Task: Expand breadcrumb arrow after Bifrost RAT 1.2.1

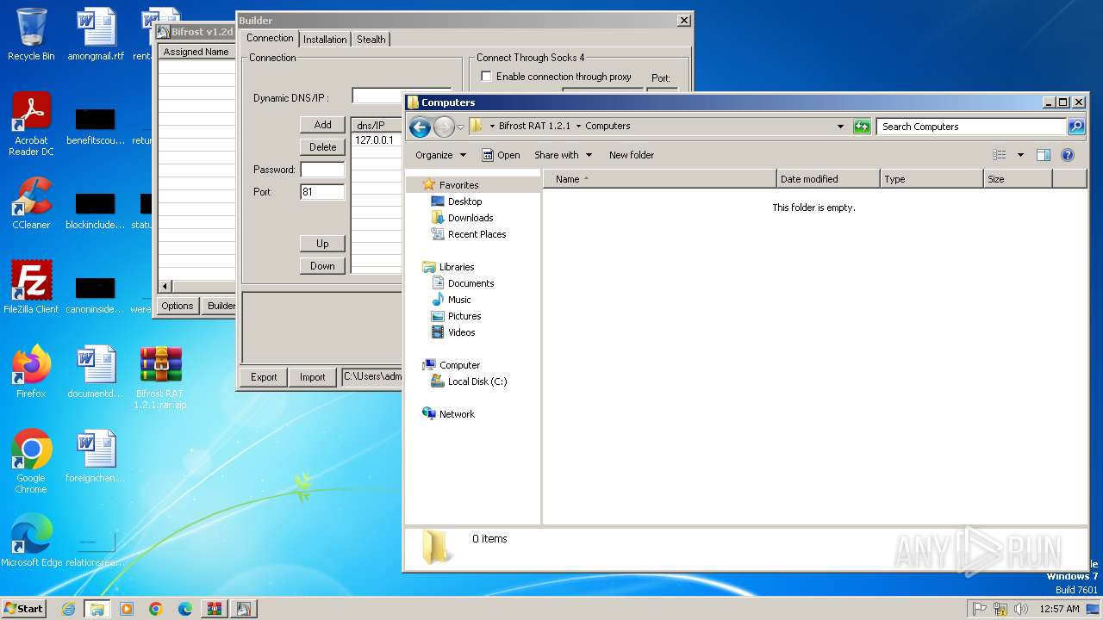Action: tap(578, 126)
